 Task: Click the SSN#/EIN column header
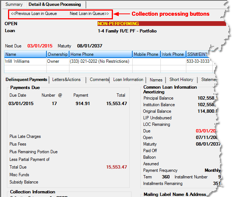(x=197, y=54)
